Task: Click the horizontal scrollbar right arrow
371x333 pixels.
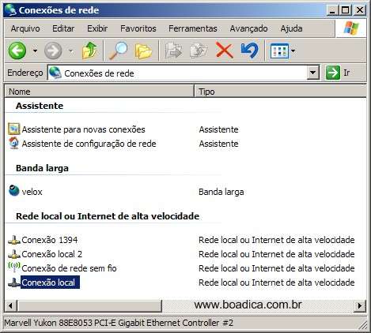Action: pyautogui.click(x=360, y=305)
